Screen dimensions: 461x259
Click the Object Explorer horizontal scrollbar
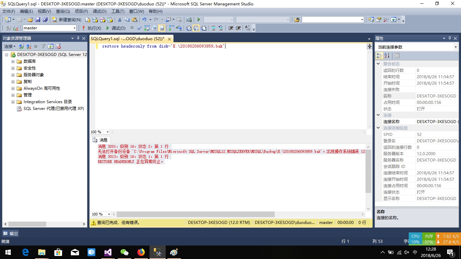[x=27, y=224]
